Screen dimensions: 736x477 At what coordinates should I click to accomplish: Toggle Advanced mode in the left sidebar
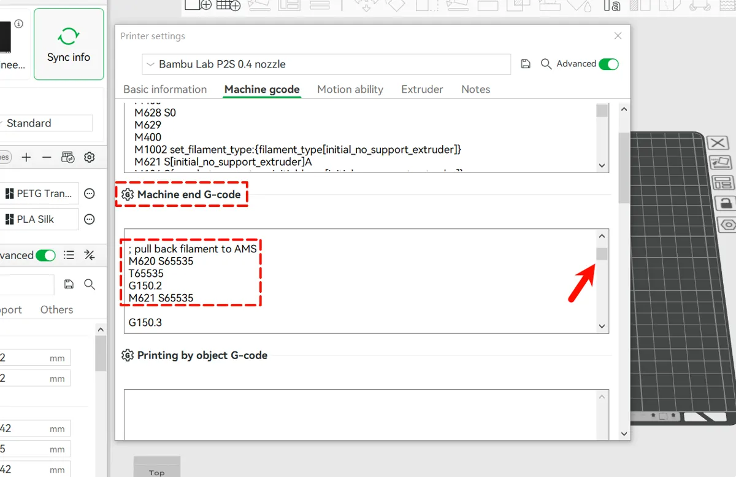pyautogui.click(x=45, y=255)
